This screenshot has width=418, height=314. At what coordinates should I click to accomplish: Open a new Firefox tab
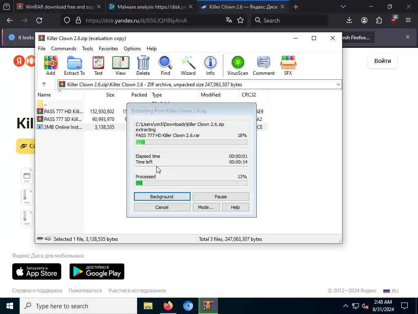click(296, 7)
